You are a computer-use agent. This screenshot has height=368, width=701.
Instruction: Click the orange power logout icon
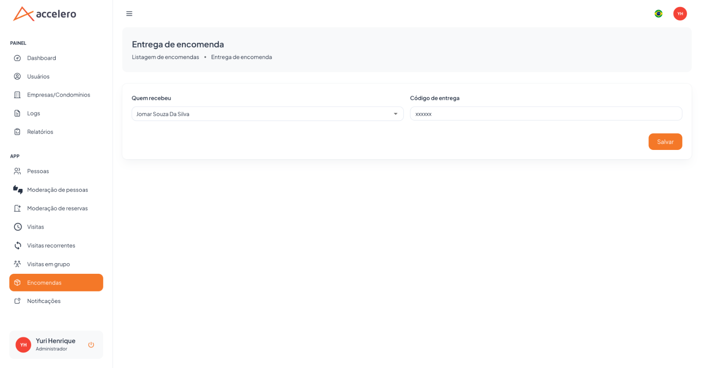pos(91,345)
